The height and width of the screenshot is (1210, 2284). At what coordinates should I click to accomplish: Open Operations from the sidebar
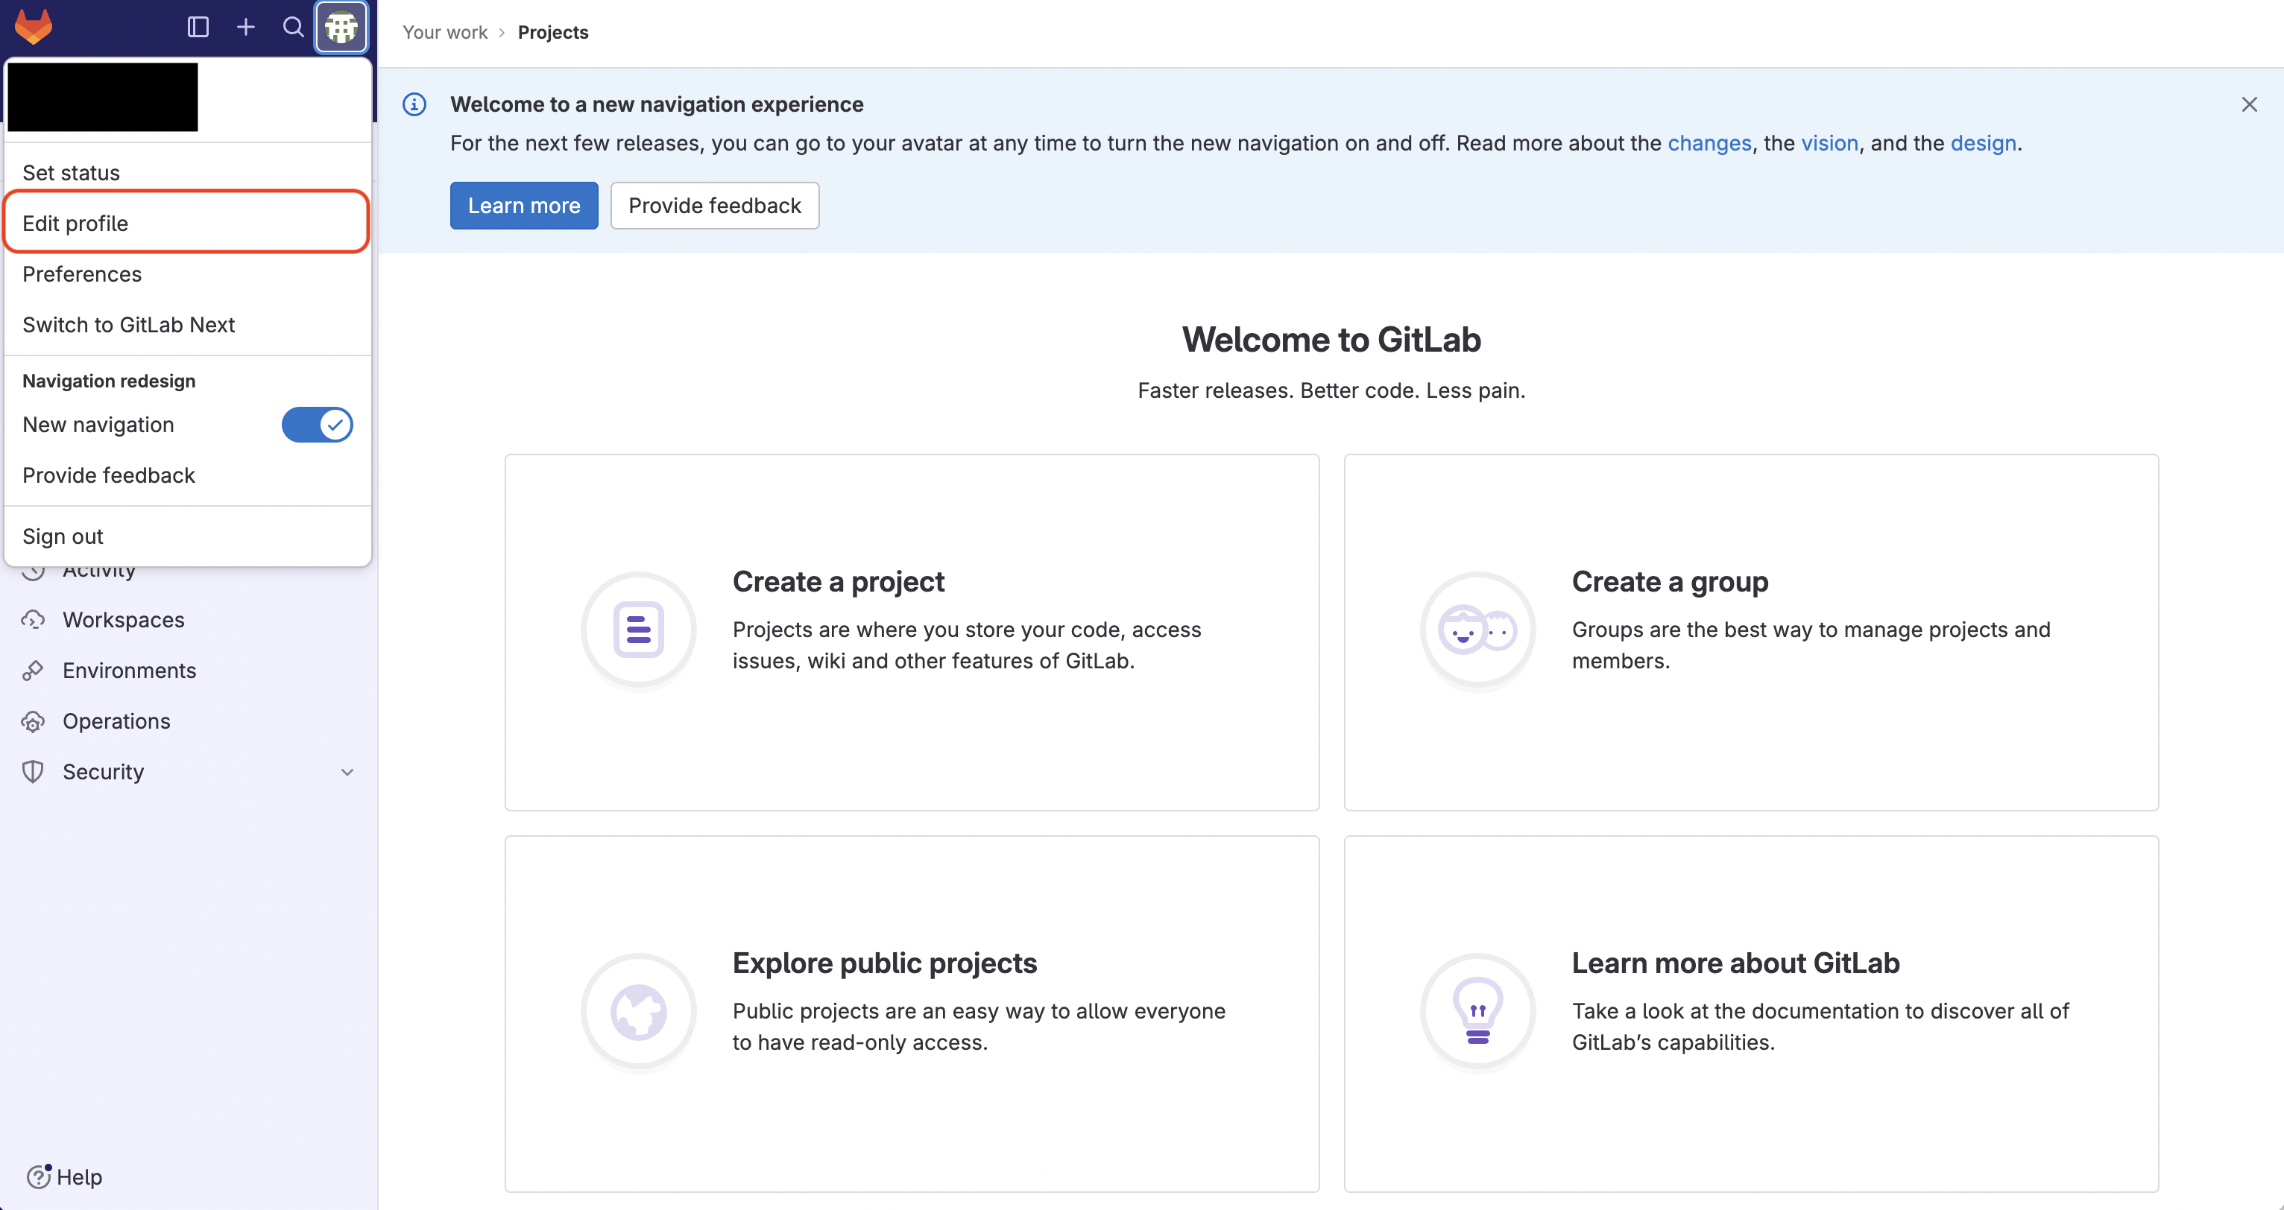116,720
